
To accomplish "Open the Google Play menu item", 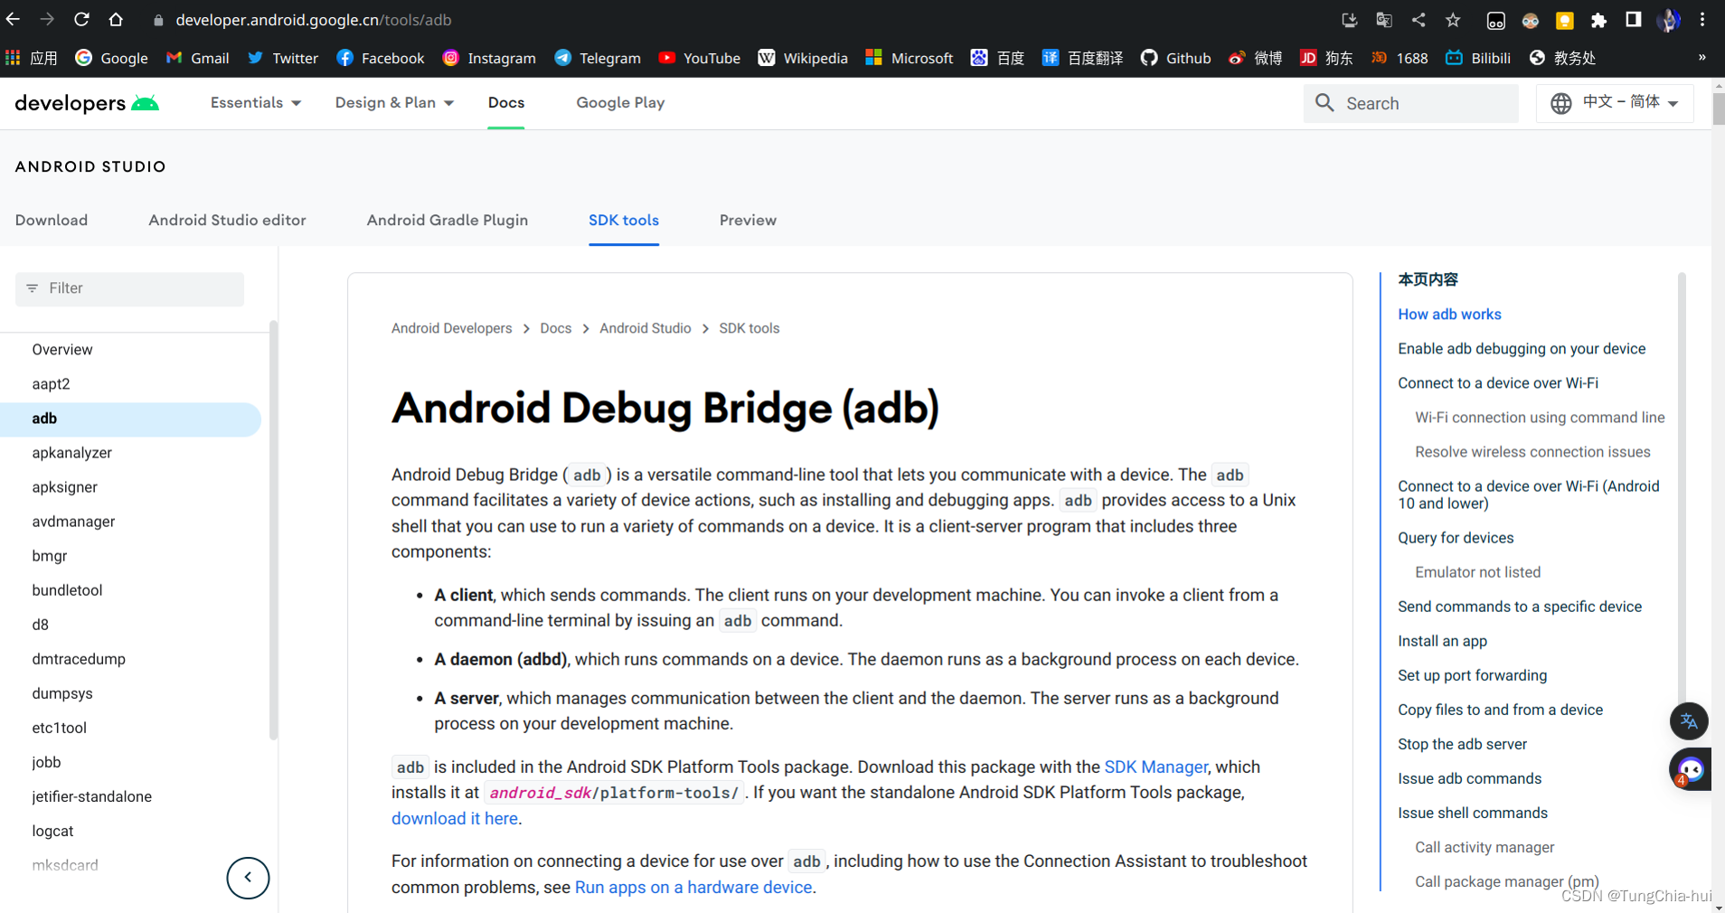I will [x=618, y=102].
